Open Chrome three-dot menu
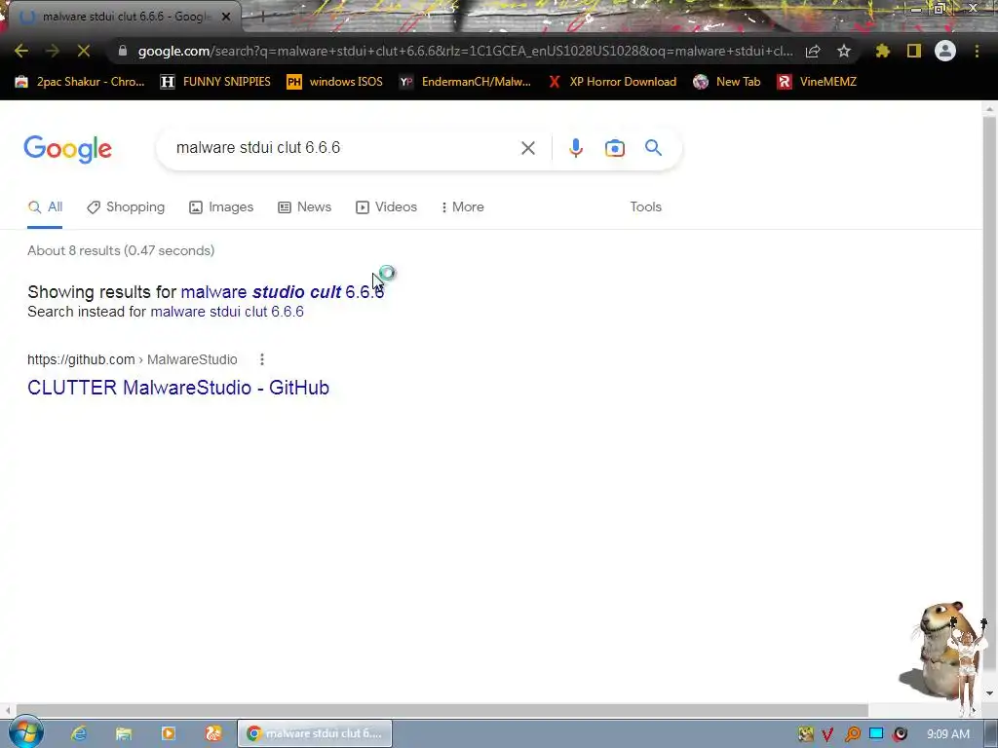 pyautogui.click(x=977, y=51)
